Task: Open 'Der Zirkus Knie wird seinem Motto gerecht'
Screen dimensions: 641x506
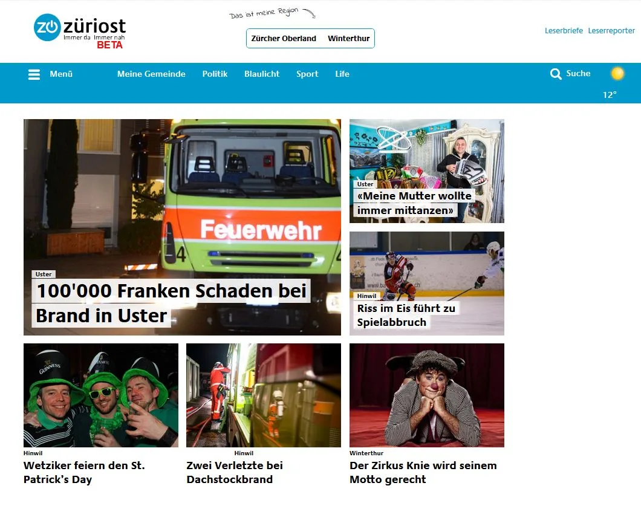Action: pos(423,473)
